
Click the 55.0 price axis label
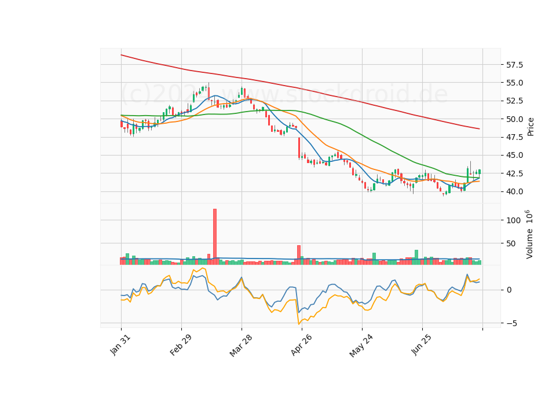point(514,83)
